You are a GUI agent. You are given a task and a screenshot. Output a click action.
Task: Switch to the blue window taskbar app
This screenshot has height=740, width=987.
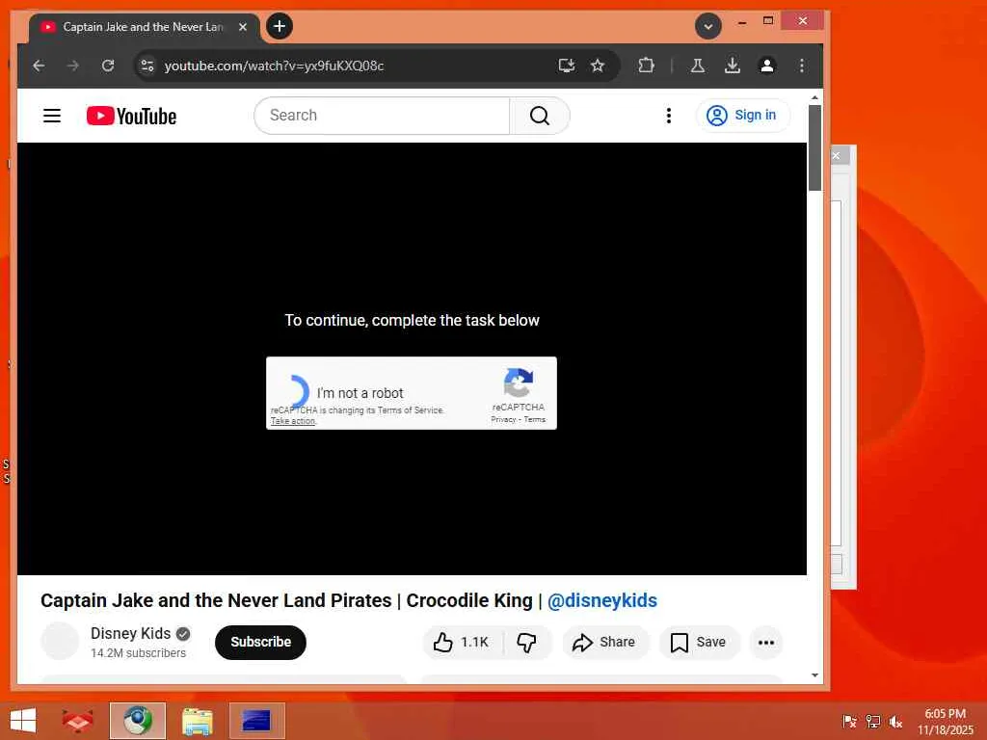[x=256, y=721]
